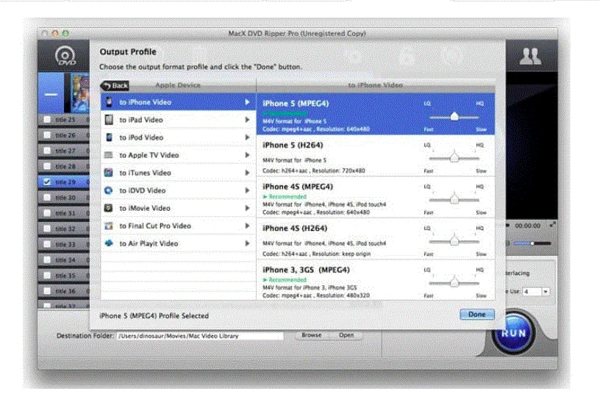Select the iPhone 3, 3GS (MPEG4) profile

376,280
